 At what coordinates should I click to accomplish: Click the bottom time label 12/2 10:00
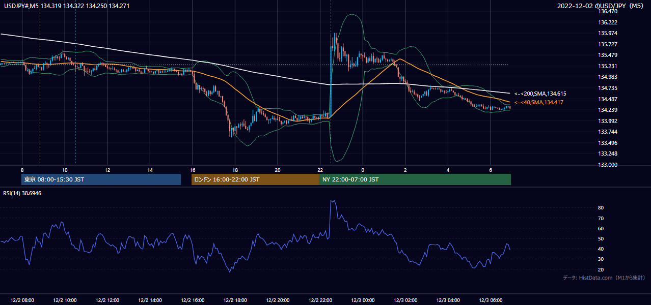65,300
